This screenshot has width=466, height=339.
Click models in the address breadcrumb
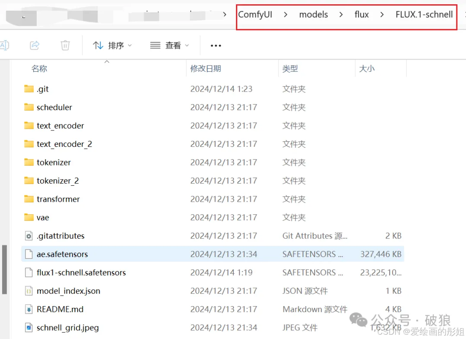click(314, 14)
